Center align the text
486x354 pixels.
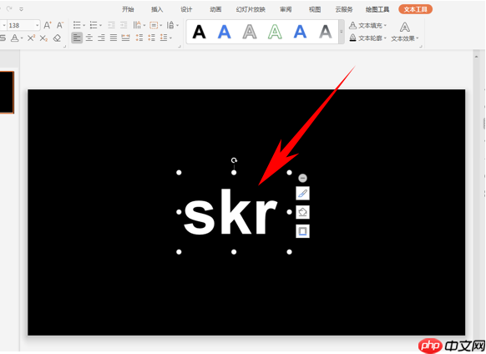pos(89,38)
